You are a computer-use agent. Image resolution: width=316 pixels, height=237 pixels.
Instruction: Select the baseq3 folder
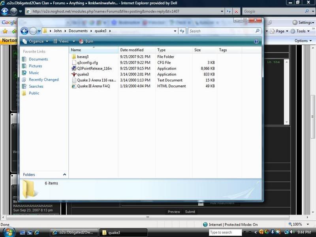coord(83,57)
